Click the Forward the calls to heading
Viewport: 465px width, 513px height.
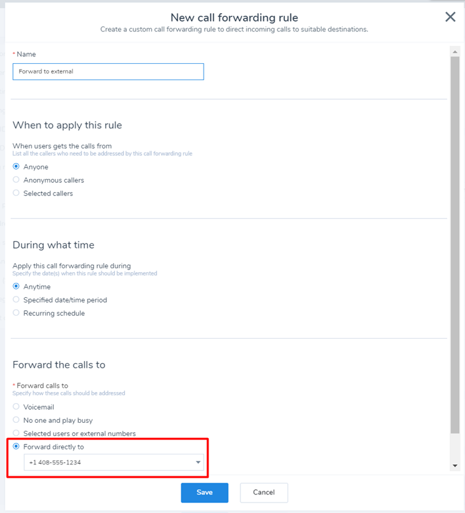click(x=59, y=365)
